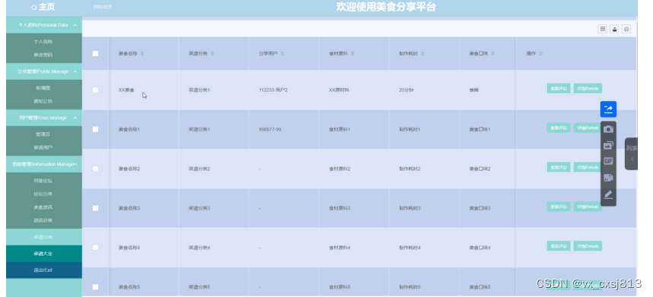The height and width of the screenshot is (297, 653).
Task: Click the blue share floating icon
Action: 608,109
